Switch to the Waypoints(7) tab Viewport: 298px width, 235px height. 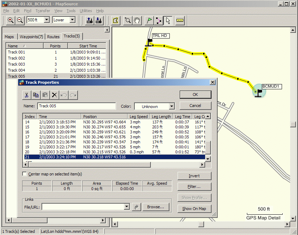click(31, 37)
